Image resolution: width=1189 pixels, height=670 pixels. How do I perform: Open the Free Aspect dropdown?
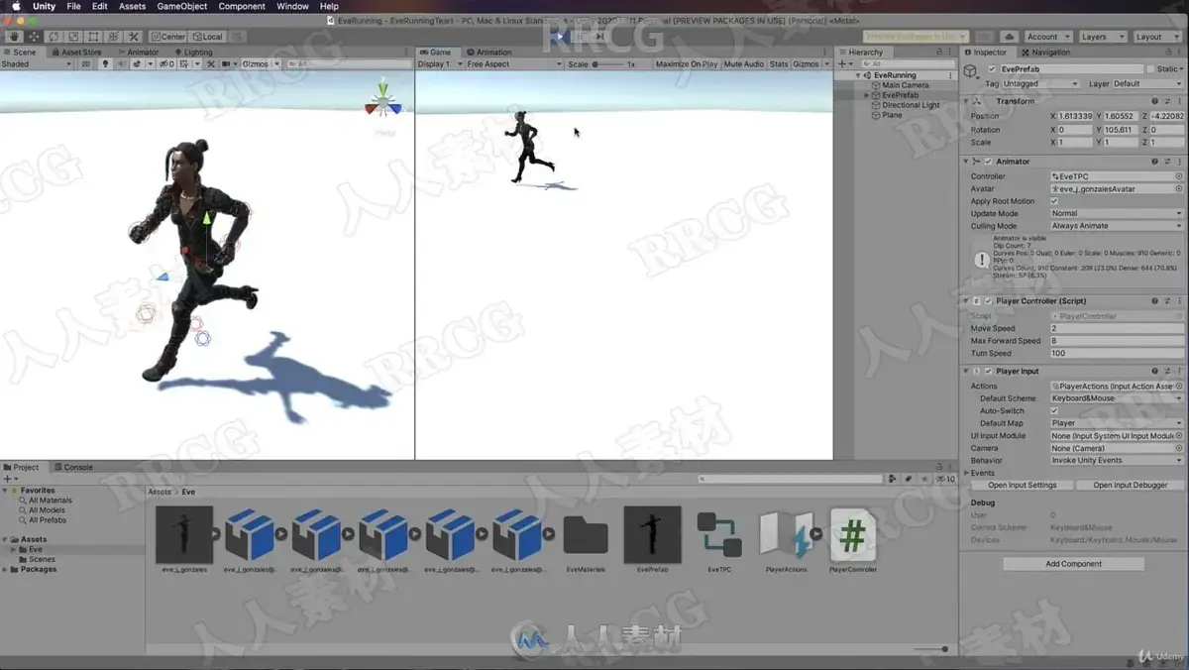point(513,63)
